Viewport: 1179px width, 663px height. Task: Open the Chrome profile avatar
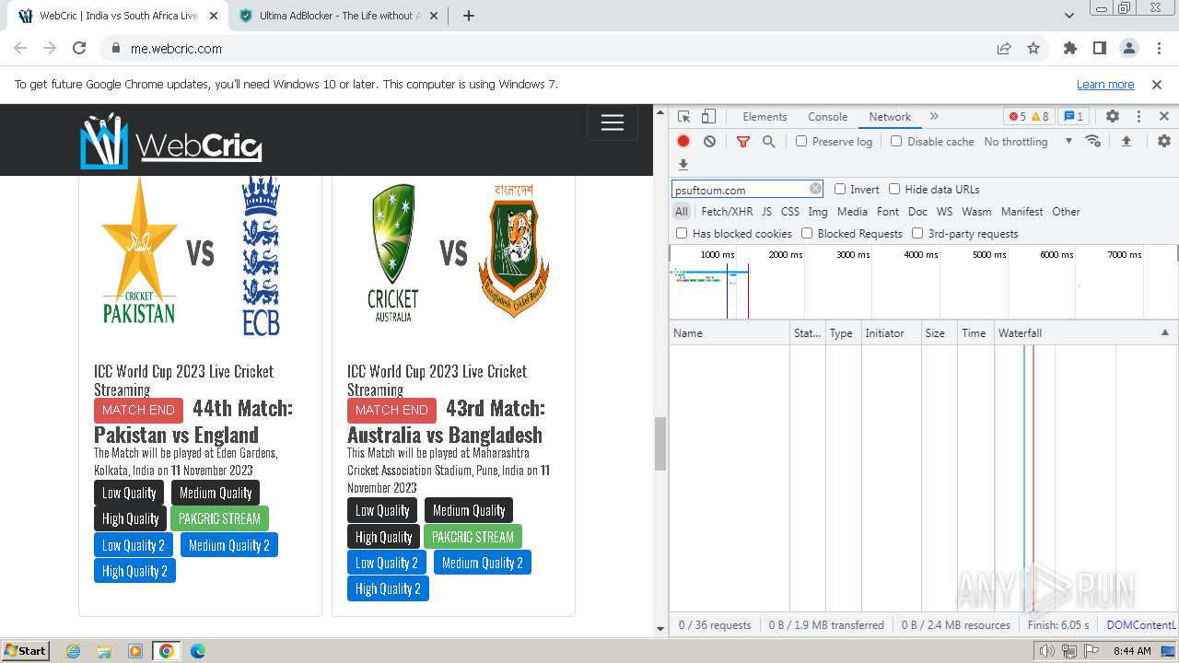(1128, 49)
